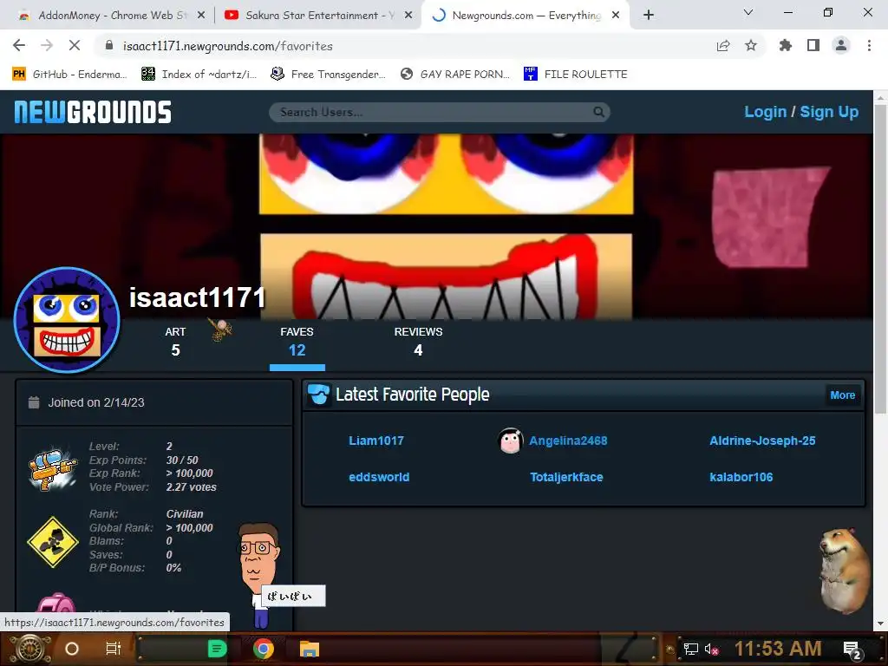Click the share page icon
Screen dimensions: 888x666
(x=722, y=46)
